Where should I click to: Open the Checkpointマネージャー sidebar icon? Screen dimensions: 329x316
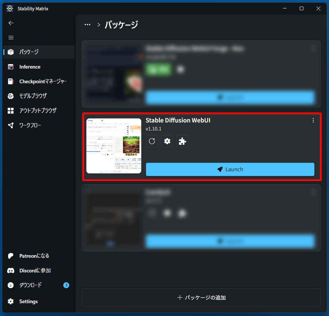click(x=11, y=81)
